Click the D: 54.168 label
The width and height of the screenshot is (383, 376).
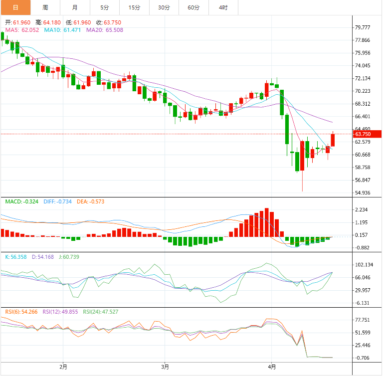point(43,257)
